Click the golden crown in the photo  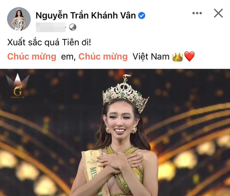pyautogui.click(x=126, y=93)
